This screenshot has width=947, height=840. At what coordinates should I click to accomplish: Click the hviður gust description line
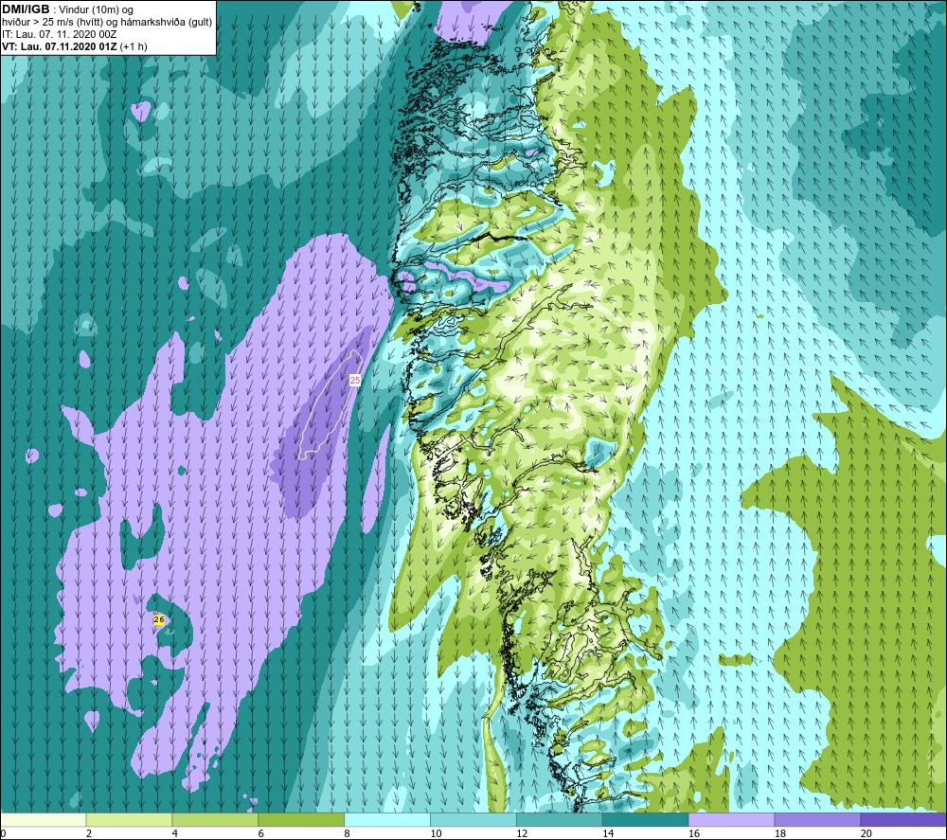pos(107,23)
